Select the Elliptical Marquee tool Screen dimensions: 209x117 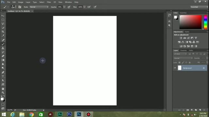[x=3, y=20]
